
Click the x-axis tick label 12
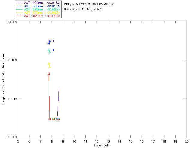[97, 141]
